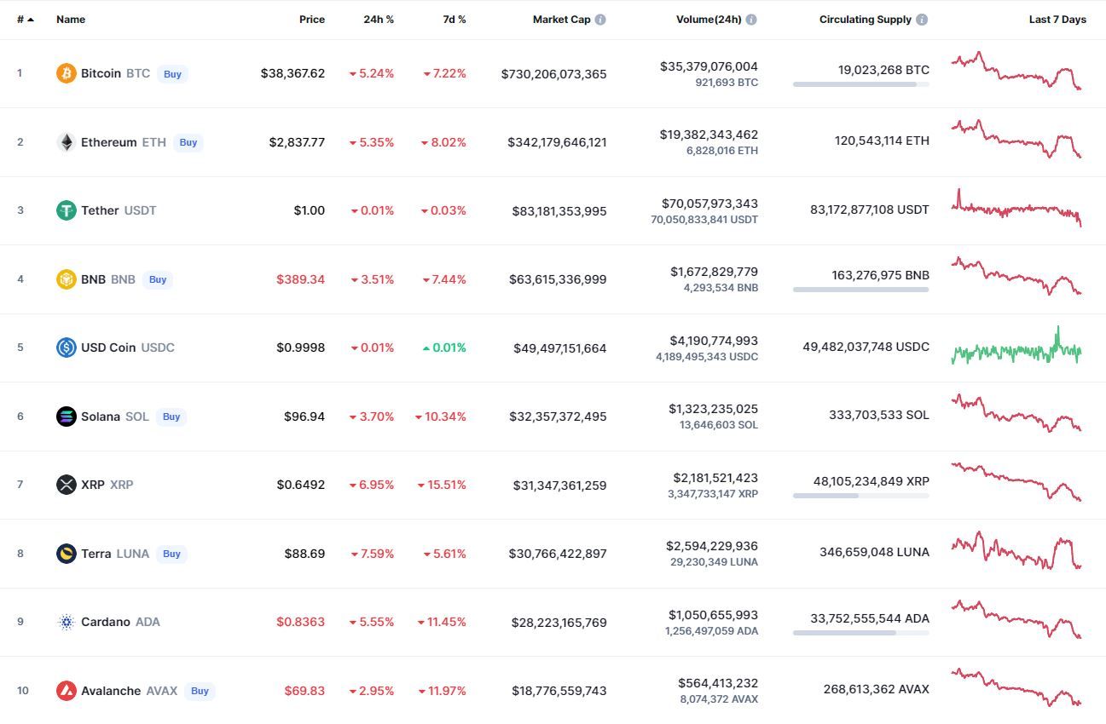Click the Buy button for BNB

coord(158,279)
